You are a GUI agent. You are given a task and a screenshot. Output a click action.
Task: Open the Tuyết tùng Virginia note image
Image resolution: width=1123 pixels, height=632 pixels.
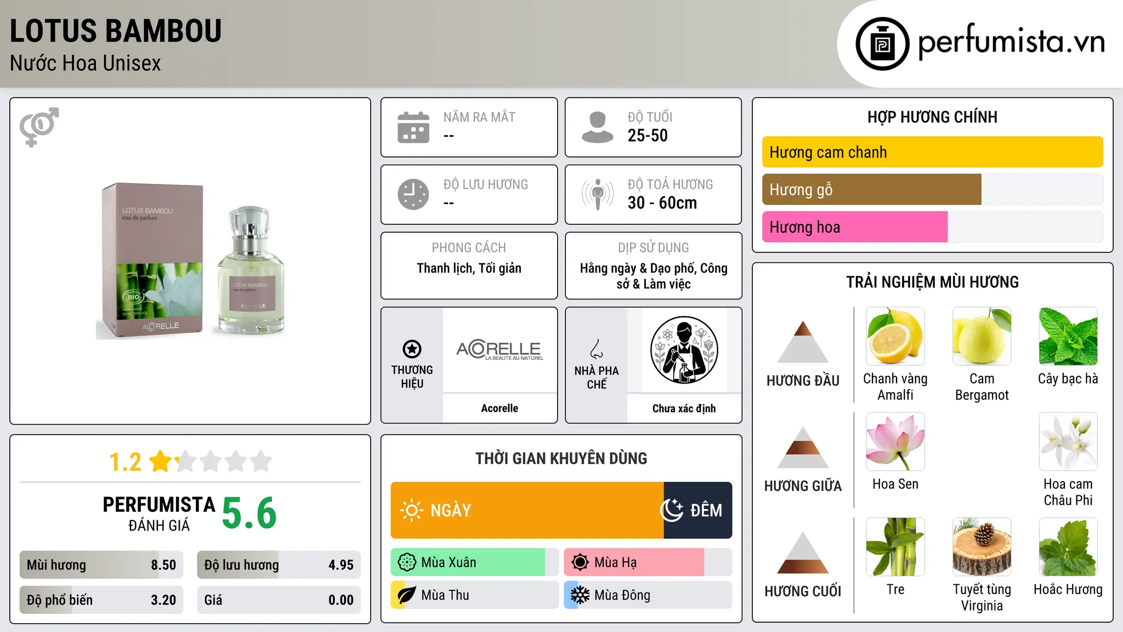982,547
